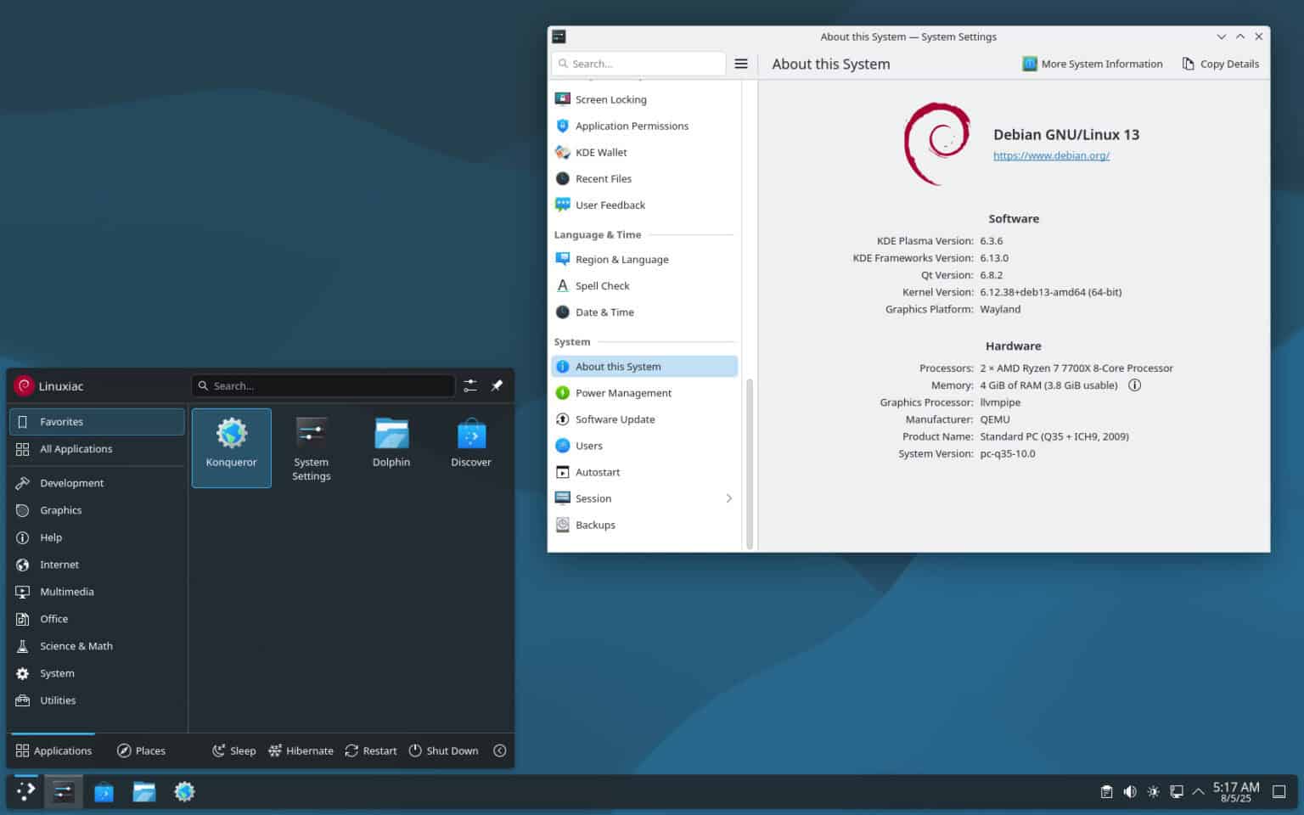Open the volume control in the system tray
1304x815 pixels.
(1130, 791)
